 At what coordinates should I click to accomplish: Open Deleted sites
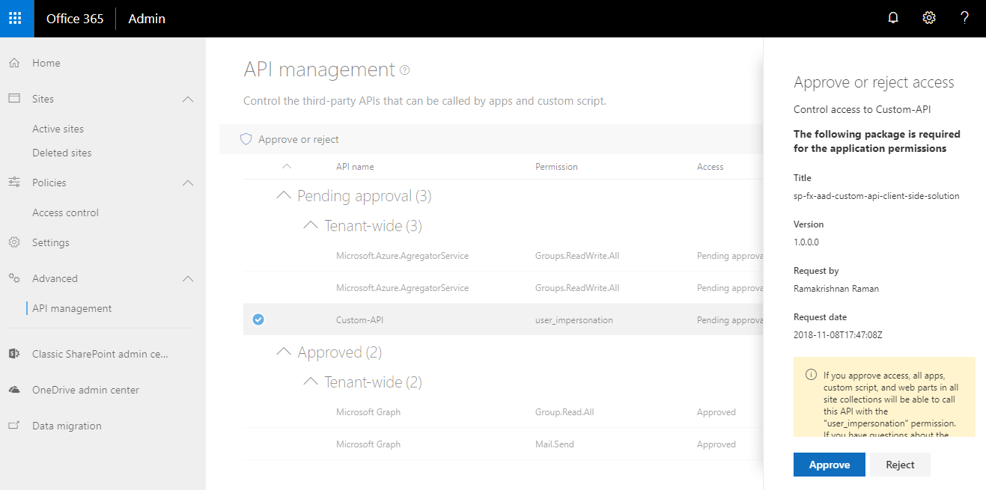click(x=62, y=153)
